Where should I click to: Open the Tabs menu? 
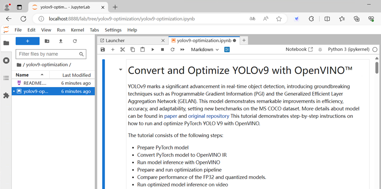click(x=94, y=30)
